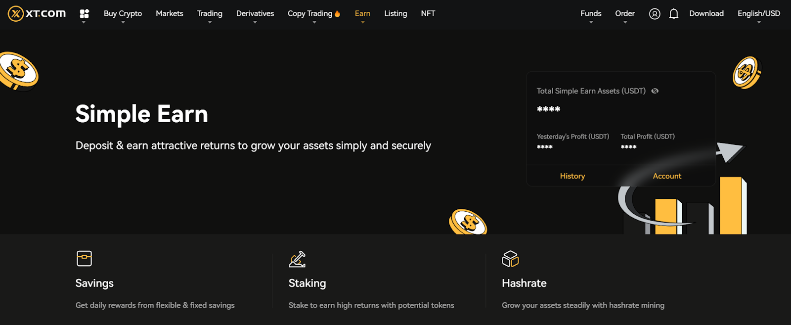Open the Listing menu item
791x325 pixels.
click(395, 14)
